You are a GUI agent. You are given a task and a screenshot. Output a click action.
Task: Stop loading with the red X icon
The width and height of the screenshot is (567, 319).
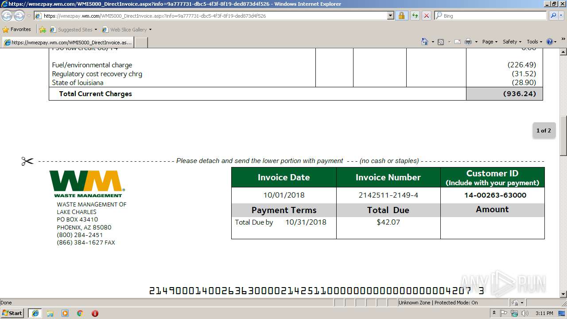coord(426,16)
